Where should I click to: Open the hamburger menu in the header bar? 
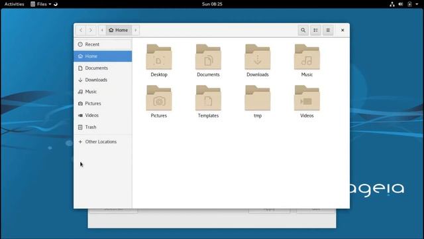pos(328,30)
